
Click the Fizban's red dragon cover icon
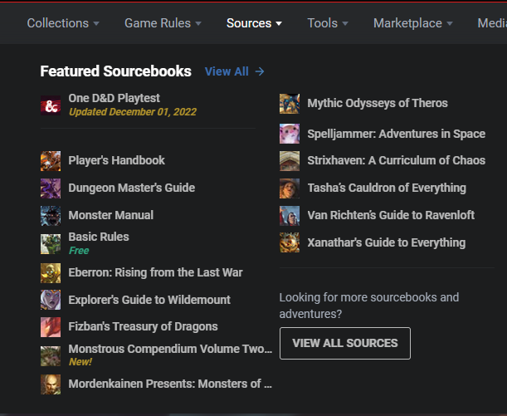[x=51, y=327]
